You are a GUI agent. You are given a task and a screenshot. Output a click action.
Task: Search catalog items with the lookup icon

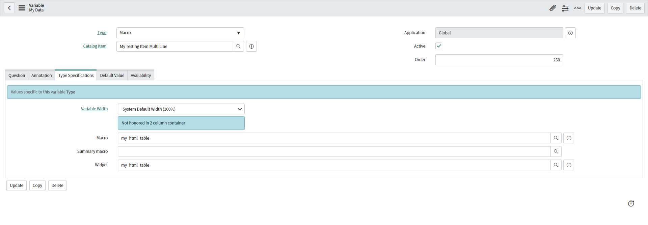tap(238, 46)
